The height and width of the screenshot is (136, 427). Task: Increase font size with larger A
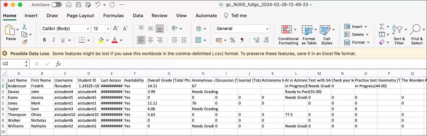tap(116, 28)
